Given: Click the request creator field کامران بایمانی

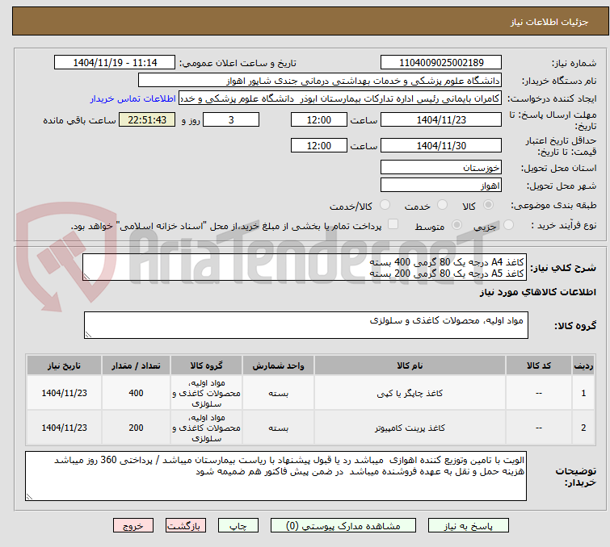Looking at the screenshot, I should (x=340, y=98).
